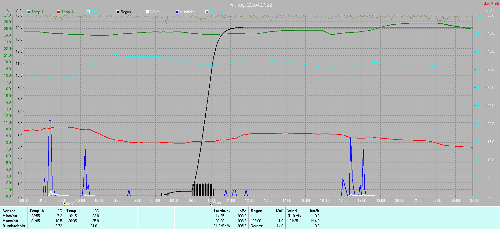Click the 02:08 moon marker icon
Image resolution: width=500 pixels, height=229 pixels.
pyautogui.click(x=64, y=204)
